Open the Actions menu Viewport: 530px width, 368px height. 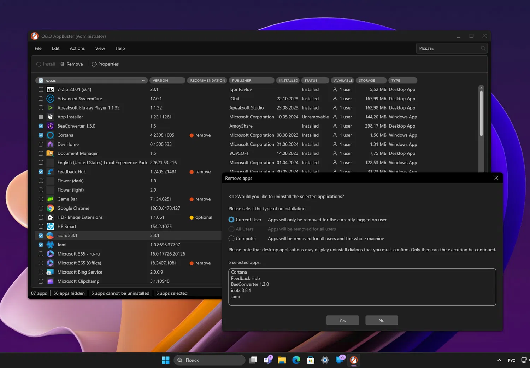(x=77, y=48)
